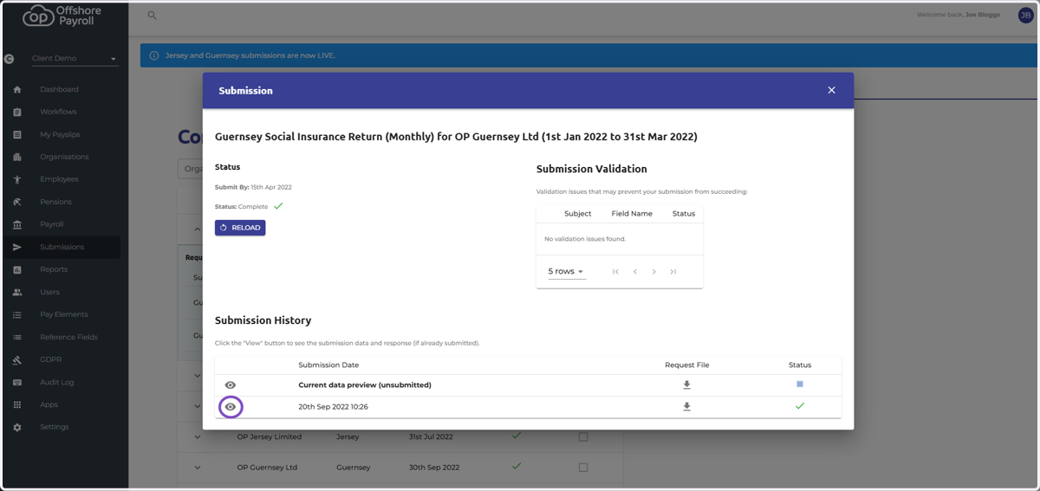
Task: Click the search magnifier icon in top bar
Action: tap(153, 16)
